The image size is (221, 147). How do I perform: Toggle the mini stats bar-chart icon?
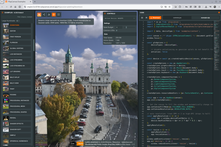point(49,15)
